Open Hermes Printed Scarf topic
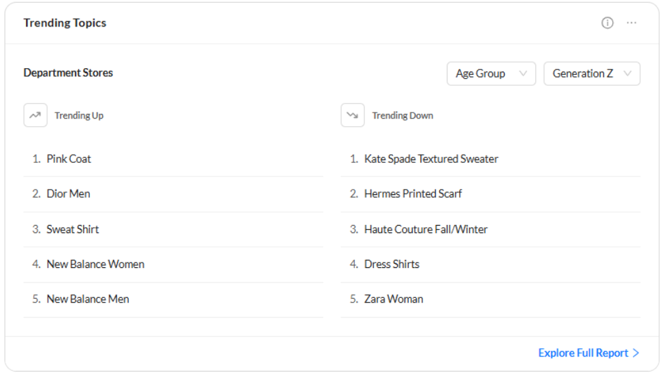This screenshot has height=377, width=662. tap(413, 194)
